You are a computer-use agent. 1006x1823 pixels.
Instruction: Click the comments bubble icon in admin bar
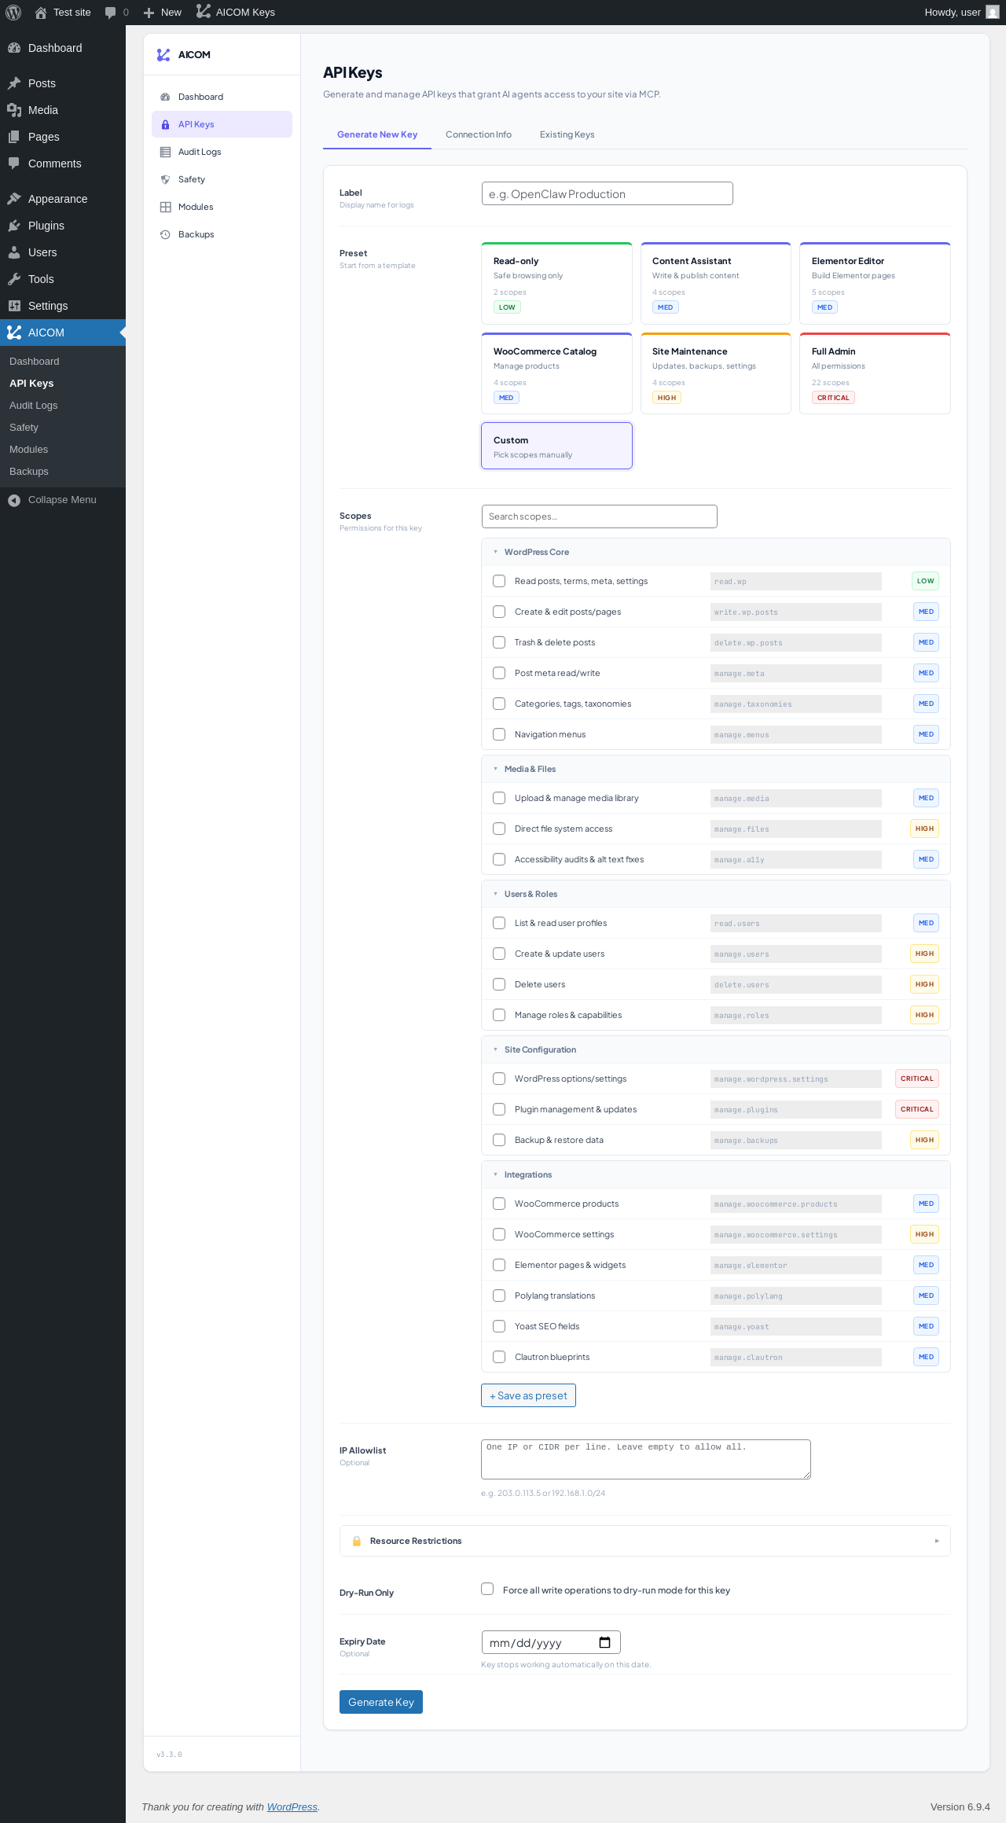point(110,13)
